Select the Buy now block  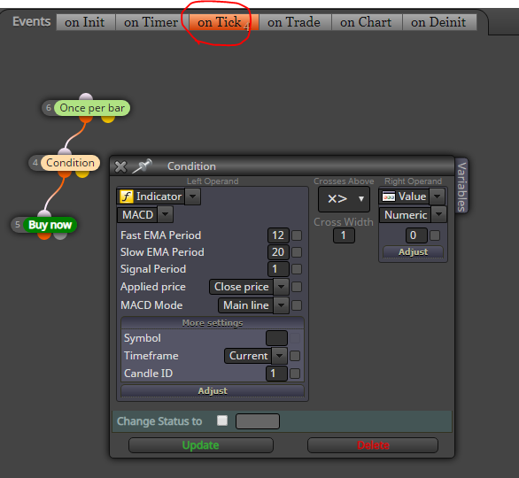coord(50,225)
